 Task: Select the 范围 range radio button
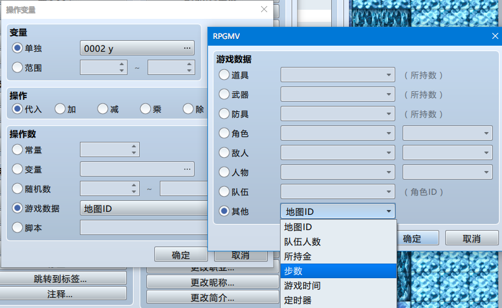[17, 68]
